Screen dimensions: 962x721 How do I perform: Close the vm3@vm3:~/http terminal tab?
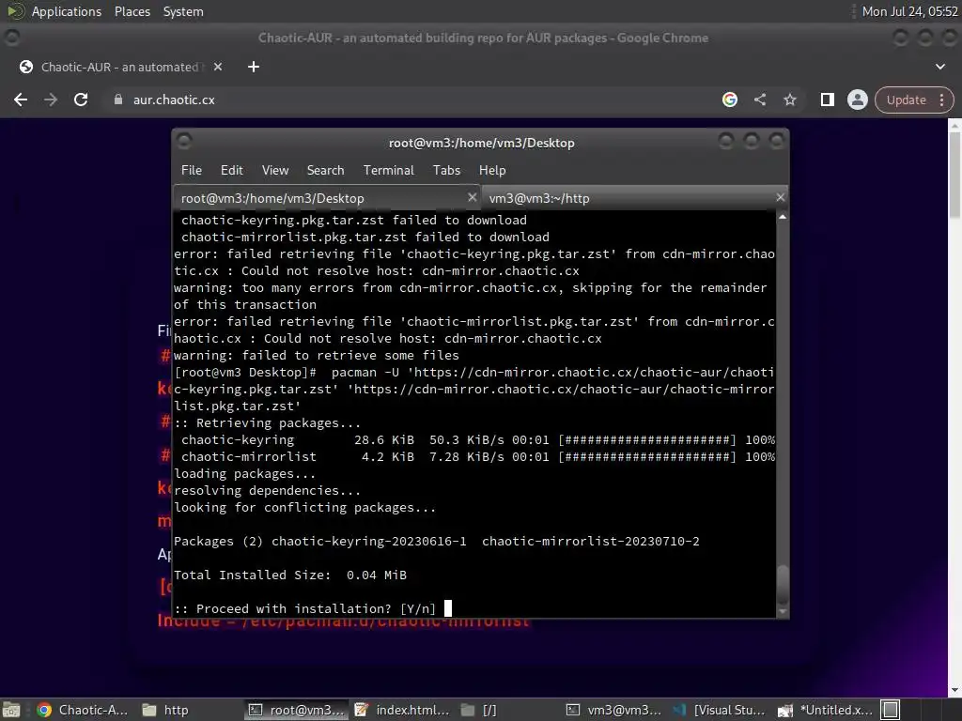(x=781, y=197)
